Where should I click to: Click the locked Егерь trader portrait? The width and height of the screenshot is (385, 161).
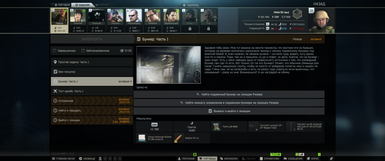tap(190, 18)
